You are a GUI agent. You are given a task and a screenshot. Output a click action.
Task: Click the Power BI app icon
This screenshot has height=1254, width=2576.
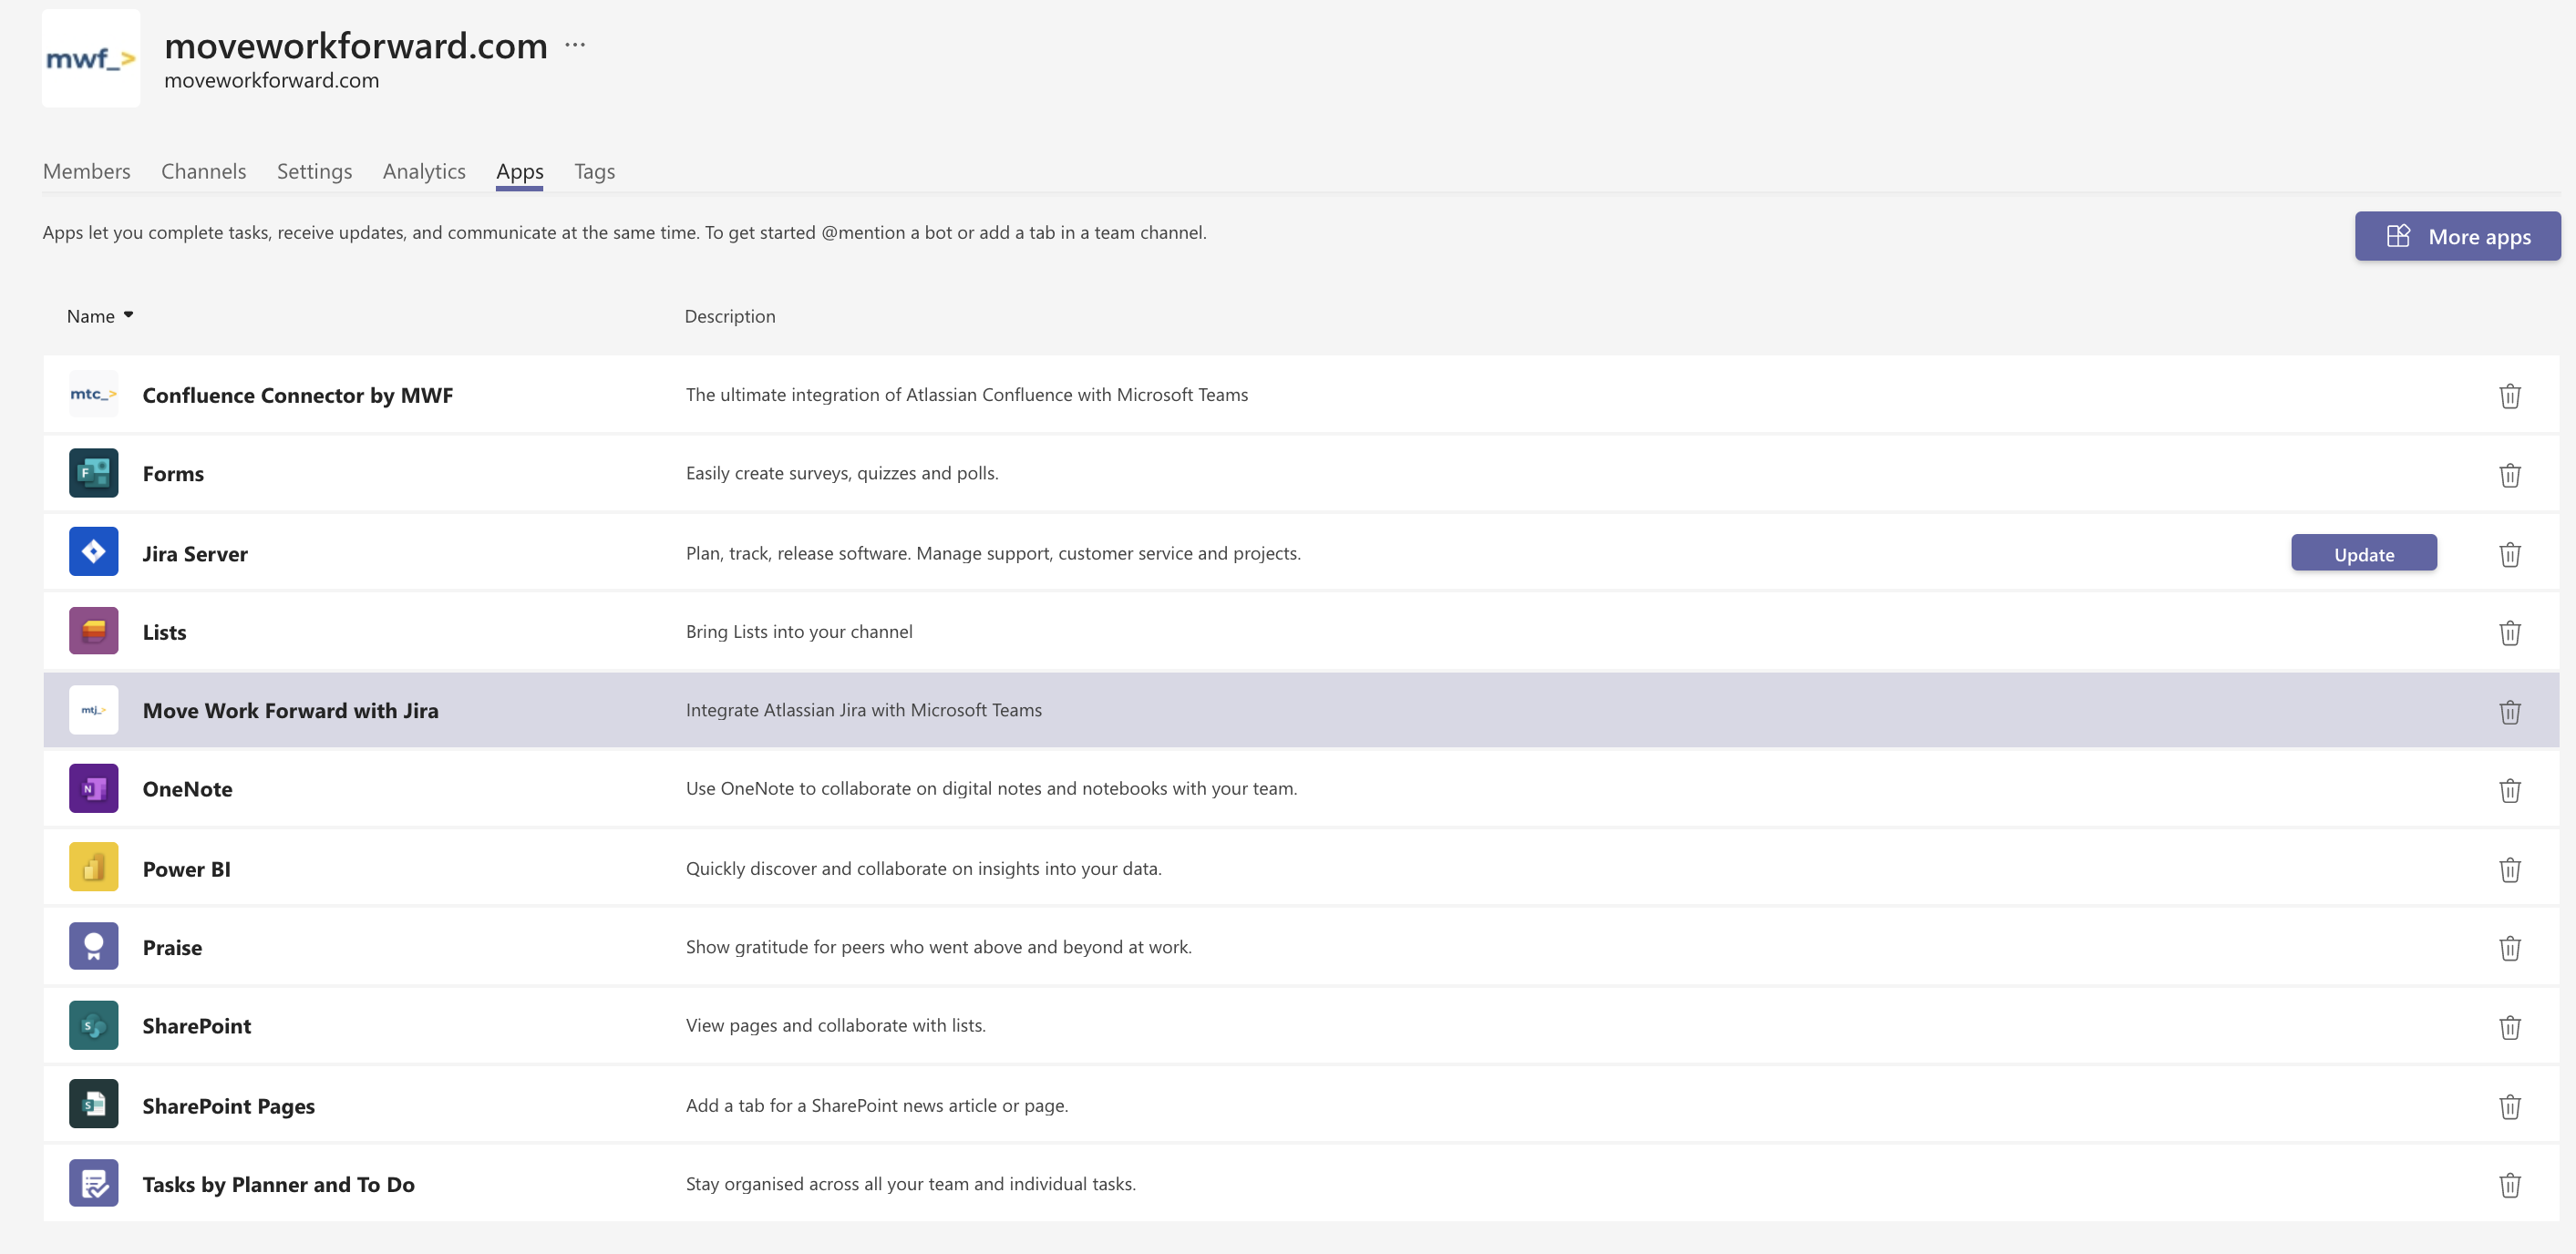tap(93, 868)
